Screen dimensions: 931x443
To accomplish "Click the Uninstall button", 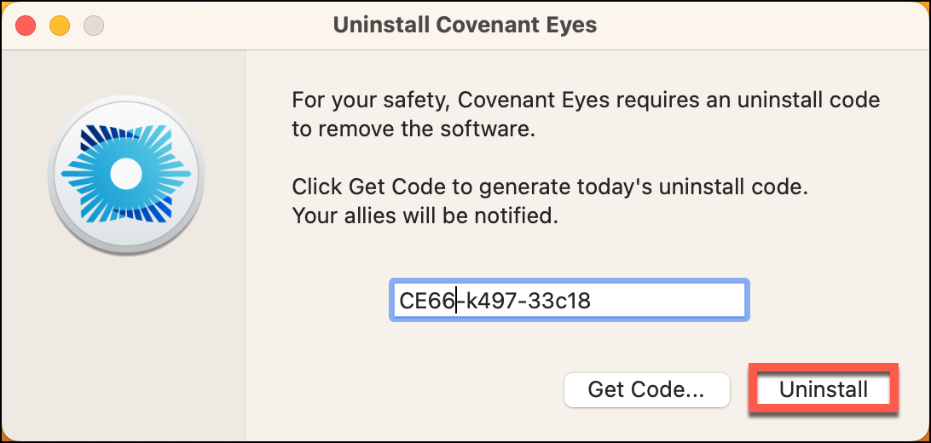I will tap(824, 389).
